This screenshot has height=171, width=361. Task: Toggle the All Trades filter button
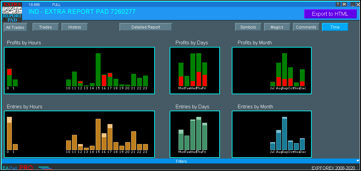pos(15,27)
